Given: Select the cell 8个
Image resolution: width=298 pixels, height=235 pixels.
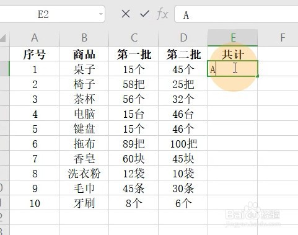Looking at the screenshot, I should [134, 203].
